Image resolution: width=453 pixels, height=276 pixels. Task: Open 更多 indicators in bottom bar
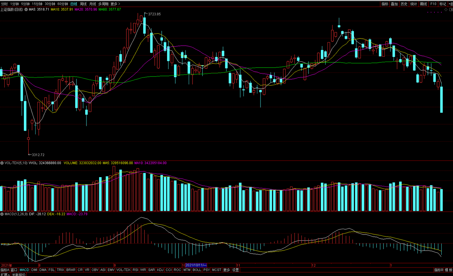click(226, 270)
